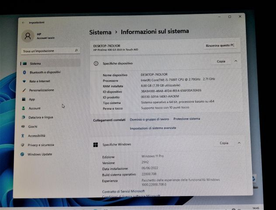Click the HP Account locale profile name
This screenshot has width=276, height=210.
coord(45,36)
